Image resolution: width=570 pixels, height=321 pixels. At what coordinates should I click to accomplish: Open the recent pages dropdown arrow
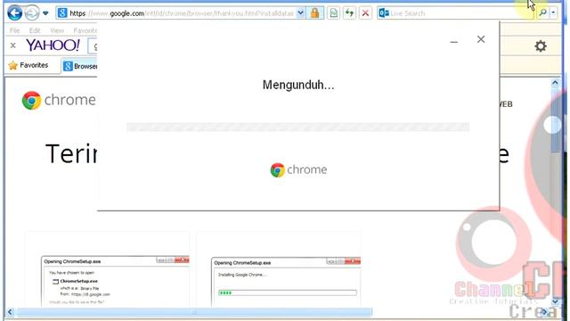point(45,13)
